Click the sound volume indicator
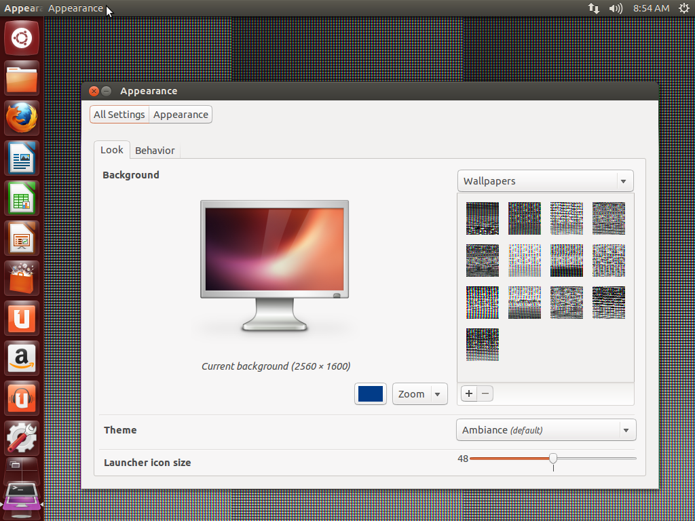The height and width of the screenshot is (521, 695). pos(616,8)
